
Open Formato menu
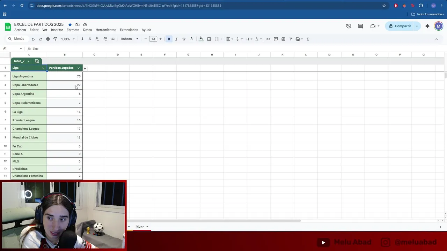pos(73,30)
